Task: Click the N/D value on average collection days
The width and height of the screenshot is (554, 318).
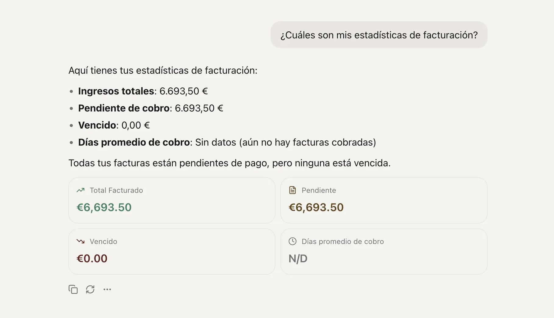Action: point(298,259)
